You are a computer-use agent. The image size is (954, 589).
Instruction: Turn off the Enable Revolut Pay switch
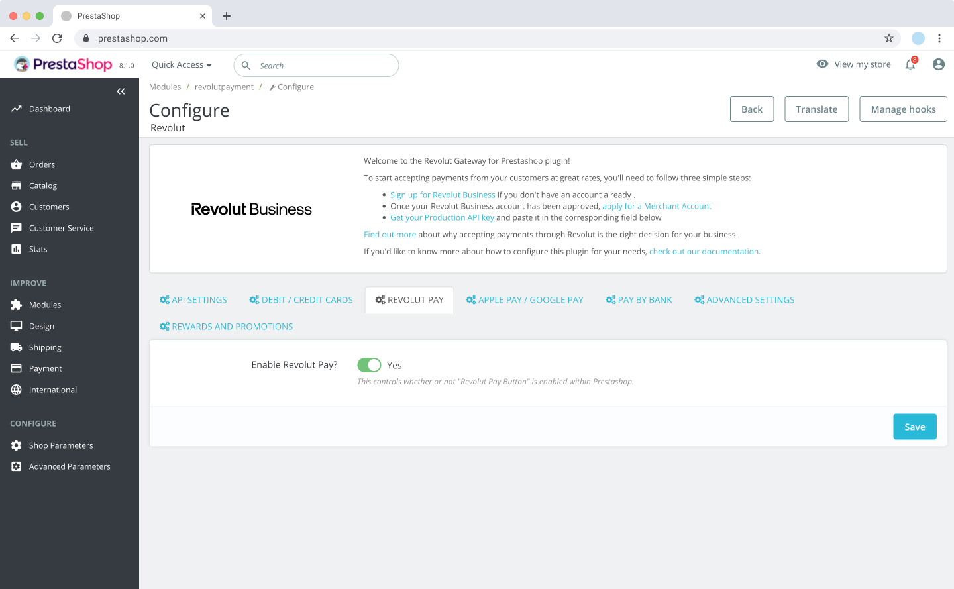click(x=369, y=365)
